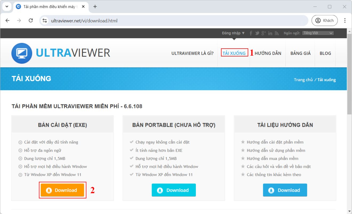
Task: Go back to the previous page
Action: [7, 20]
